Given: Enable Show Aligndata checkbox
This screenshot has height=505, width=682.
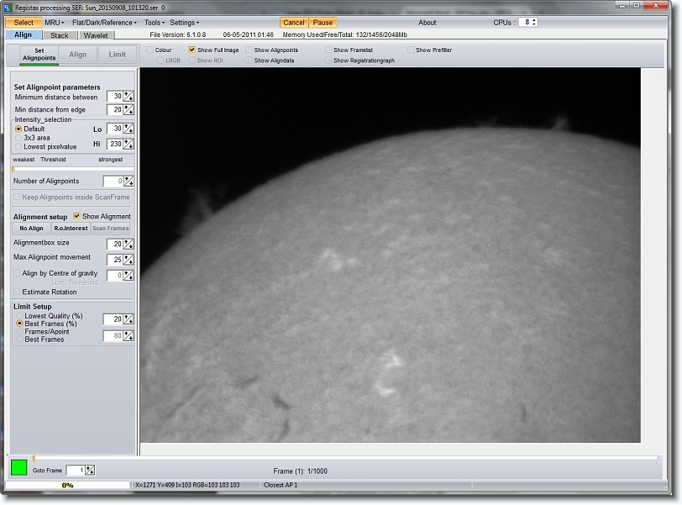Looking at the screenshot, I should tap(249, 60).
